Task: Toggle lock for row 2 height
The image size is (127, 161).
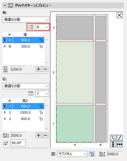Action: tap(41, 113)
